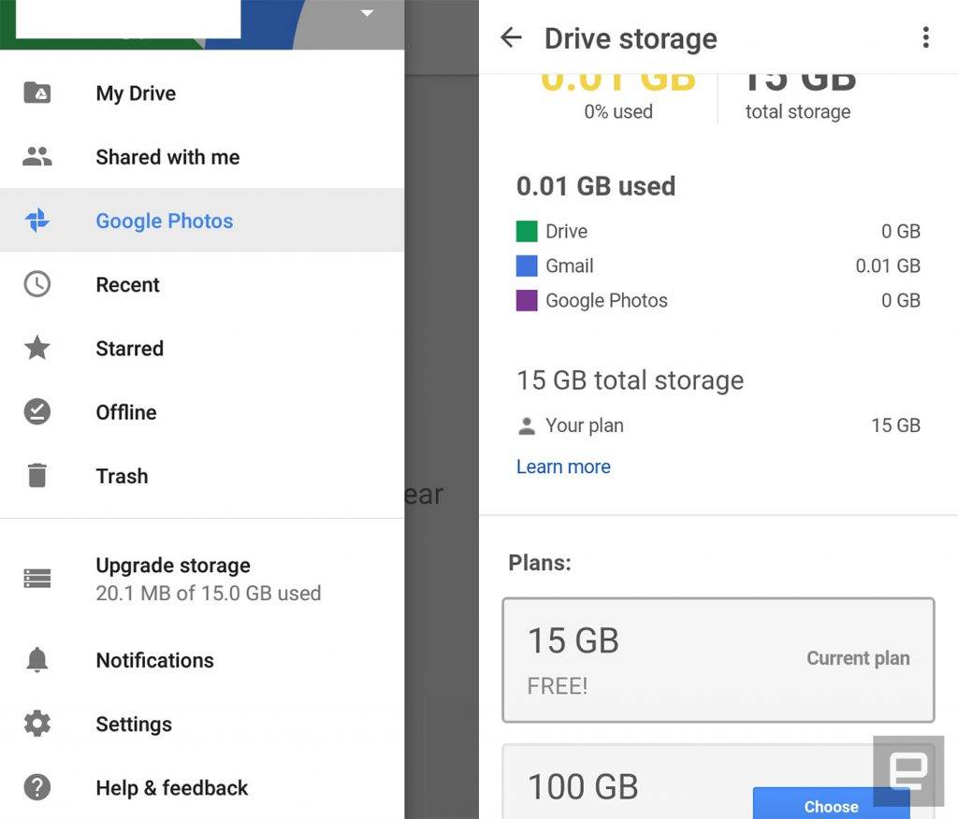Click the green Drive color swatch
This screenshot has width=958, height=819.
pos(527,232)
